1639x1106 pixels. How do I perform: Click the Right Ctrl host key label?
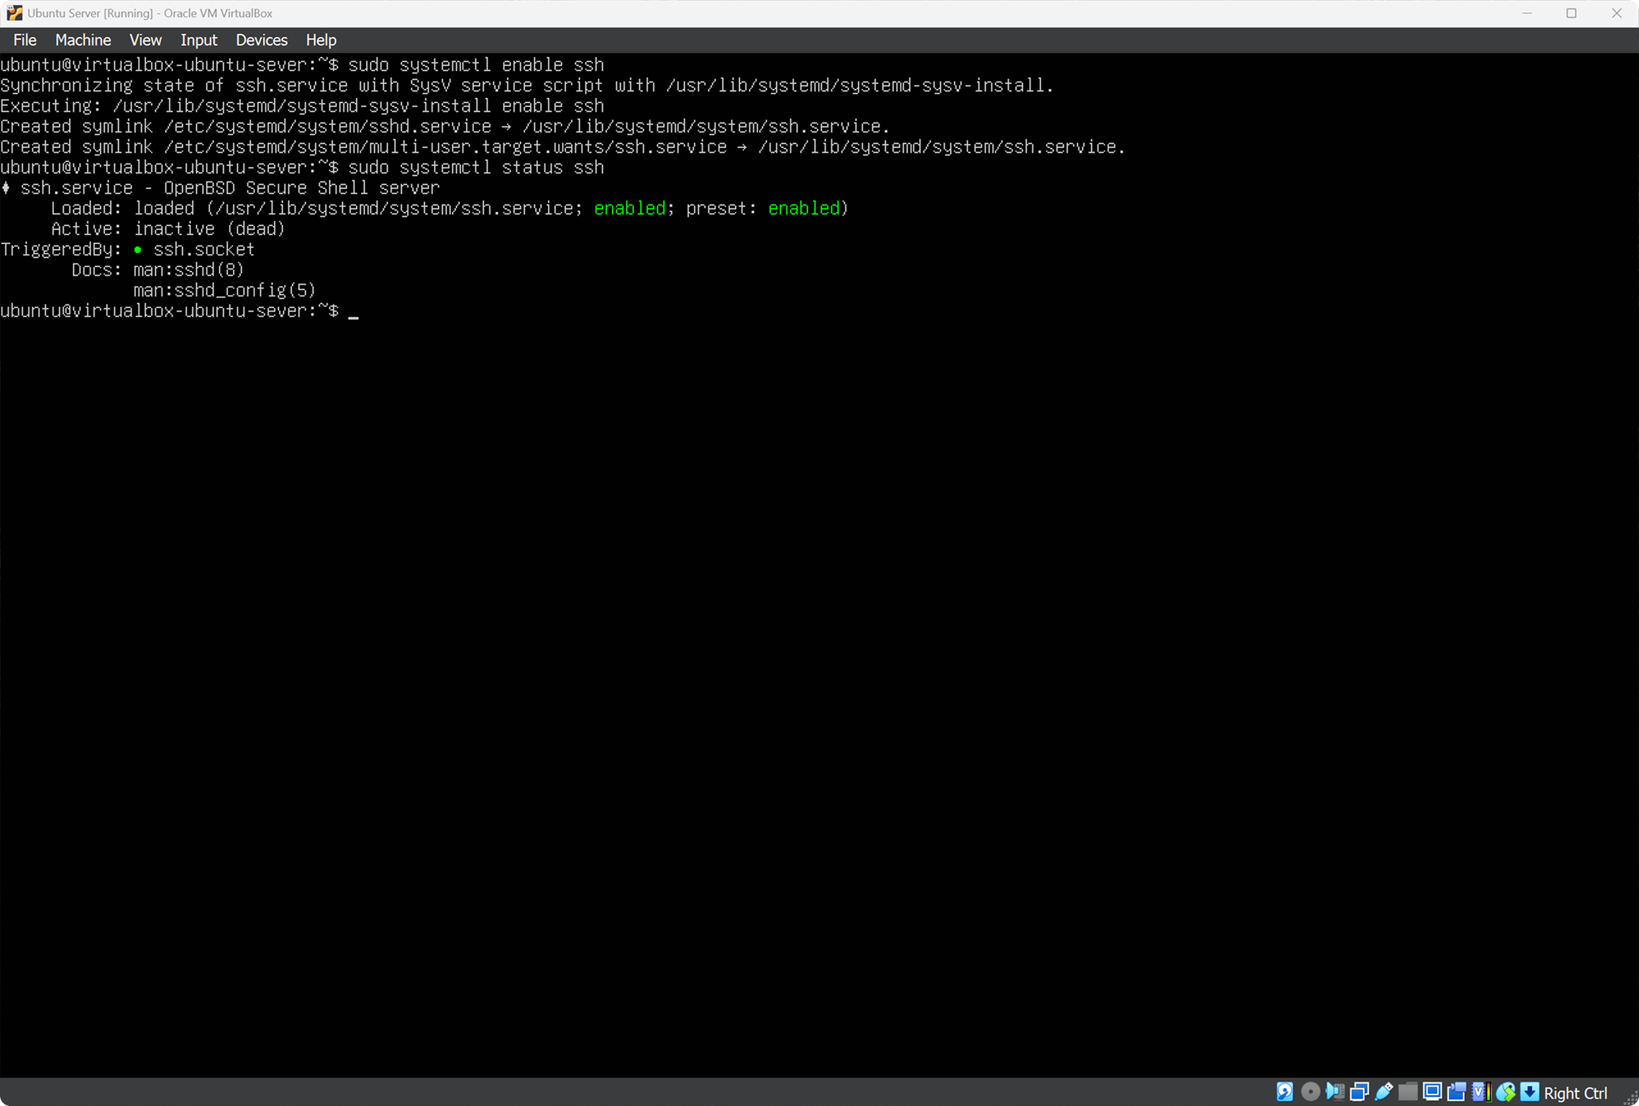[x=1575, y=1093]
